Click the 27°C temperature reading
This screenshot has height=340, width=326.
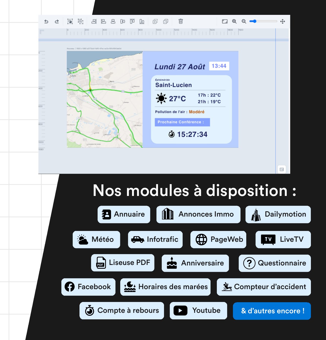point(177,99)
